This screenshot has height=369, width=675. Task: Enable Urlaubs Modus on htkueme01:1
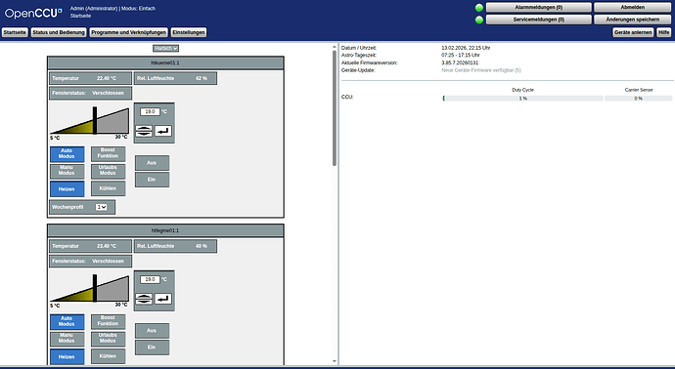coord(108,171)
